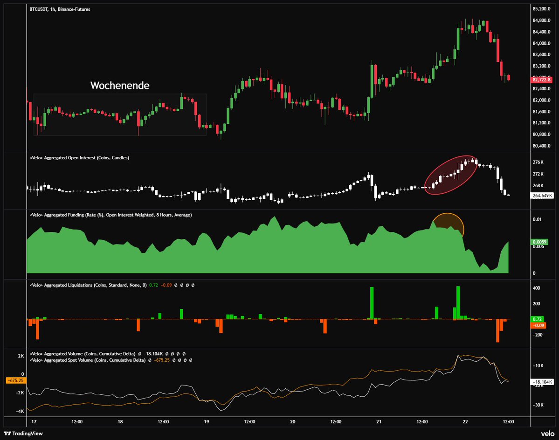The image size is (559, 440).
Task: Click the red 82,722.8 current price tag
Action: [542, 80]
